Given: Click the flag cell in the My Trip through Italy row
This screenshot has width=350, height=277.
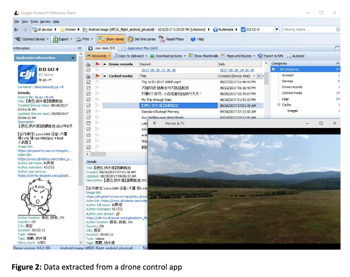Looking at the screenshot, I should [x=98, y=100].
